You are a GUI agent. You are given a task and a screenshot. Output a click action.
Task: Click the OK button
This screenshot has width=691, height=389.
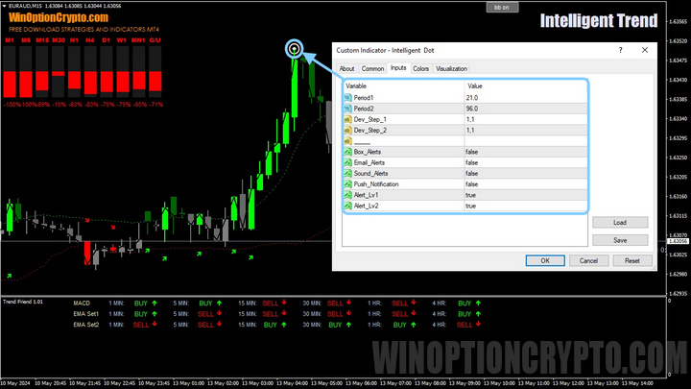544,260
